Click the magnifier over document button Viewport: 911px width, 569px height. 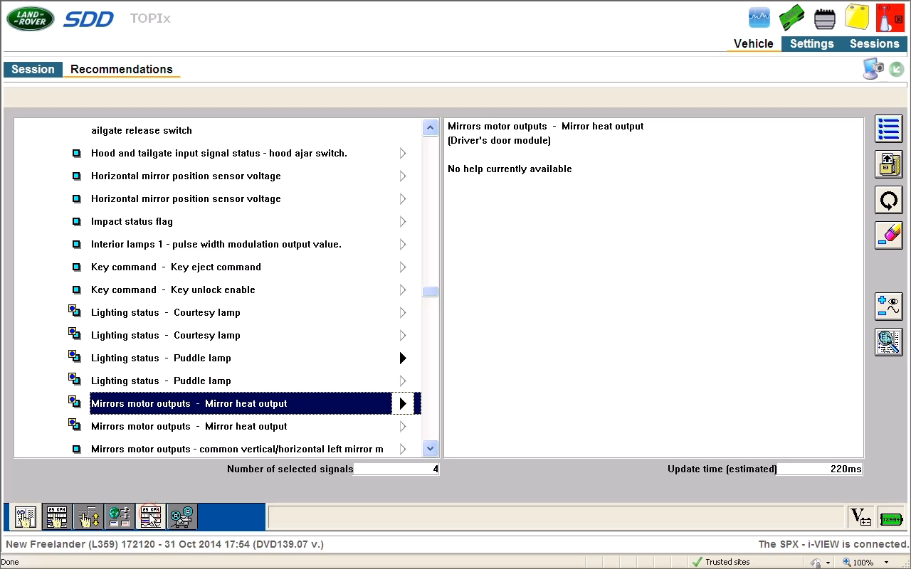(888, 342)
